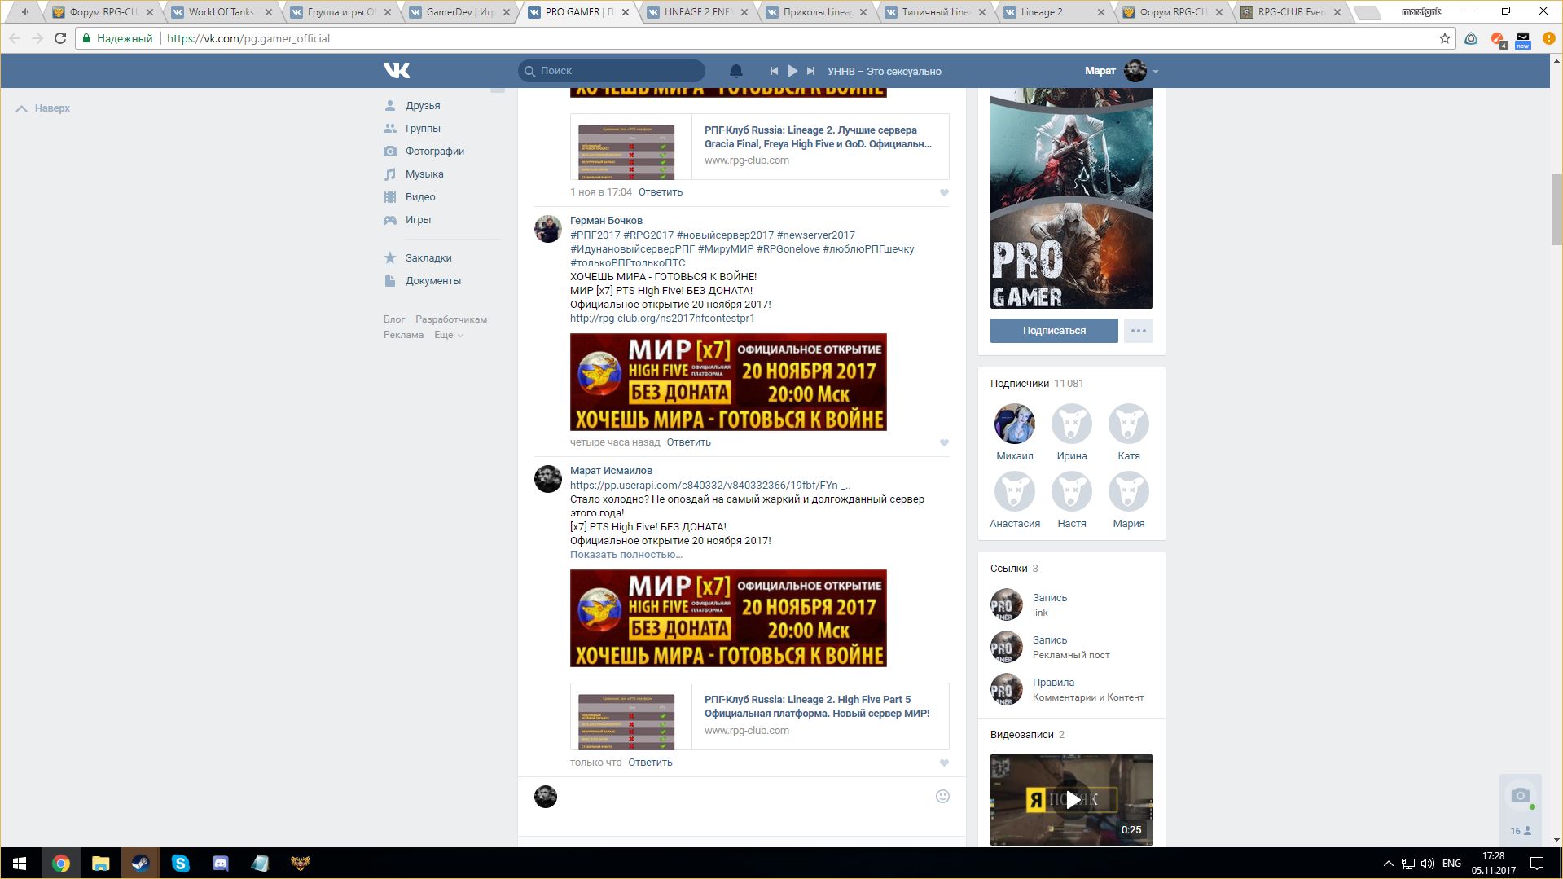Open the Видеозаписи section header
Screen dimensions: 1563x879
1027,735
